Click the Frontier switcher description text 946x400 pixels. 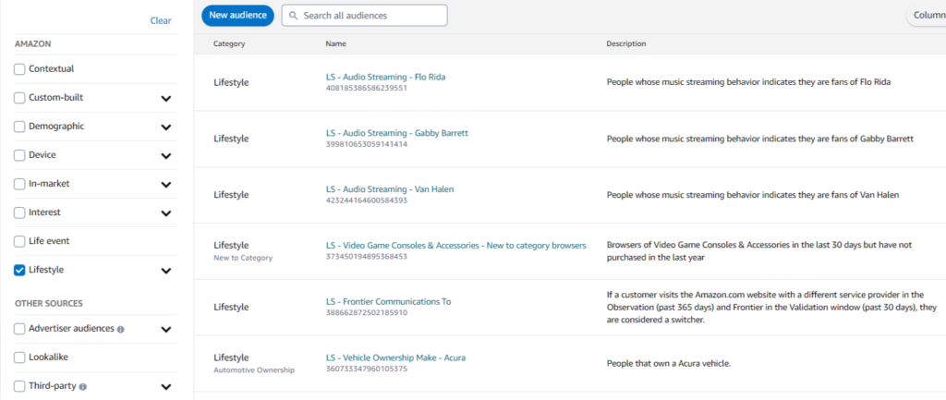click(771, 308)
